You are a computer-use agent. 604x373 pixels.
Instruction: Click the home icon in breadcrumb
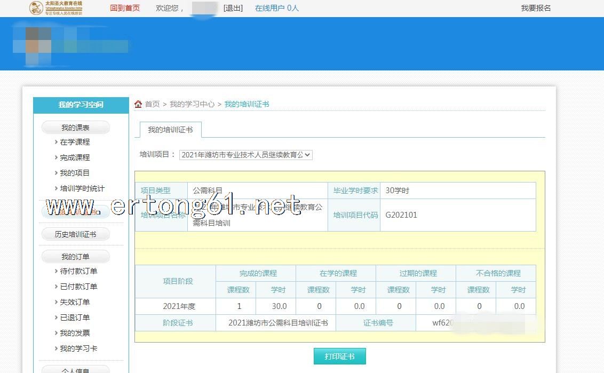(138, 104)
